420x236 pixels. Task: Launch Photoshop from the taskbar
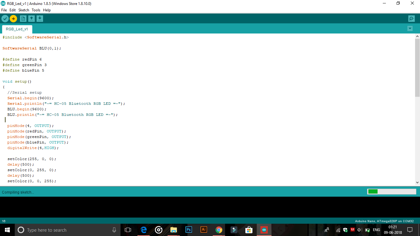188,230
